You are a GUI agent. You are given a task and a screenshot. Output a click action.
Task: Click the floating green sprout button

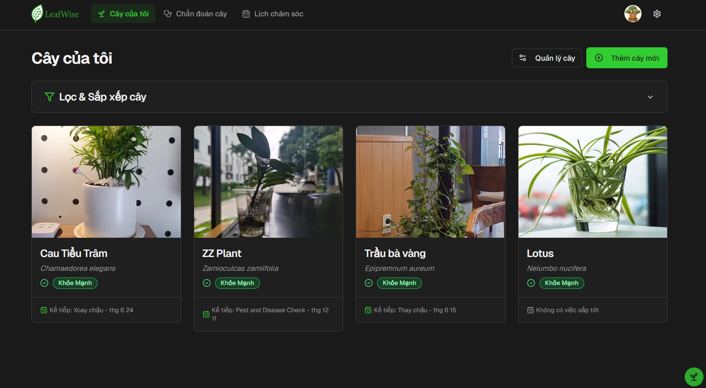(x=693, y=377)
